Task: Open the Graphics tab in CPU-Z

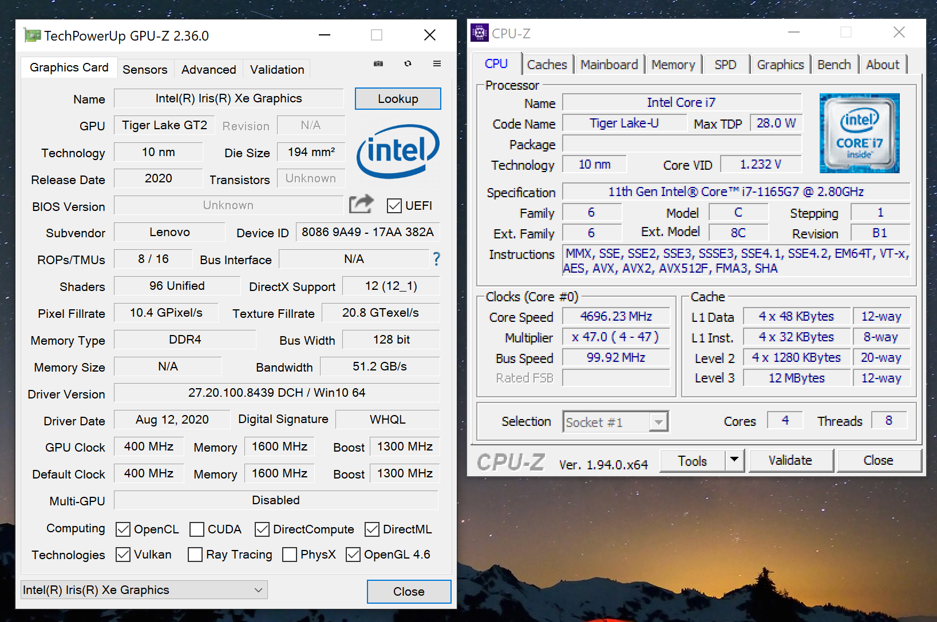Action: 781,65
